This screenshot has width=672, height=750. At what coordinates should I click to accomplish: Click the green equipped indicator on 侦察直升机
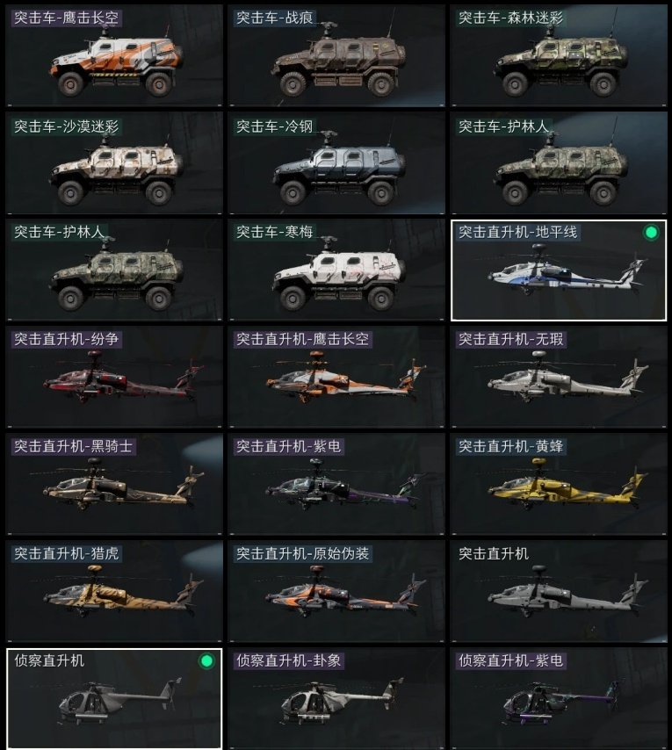206,661
